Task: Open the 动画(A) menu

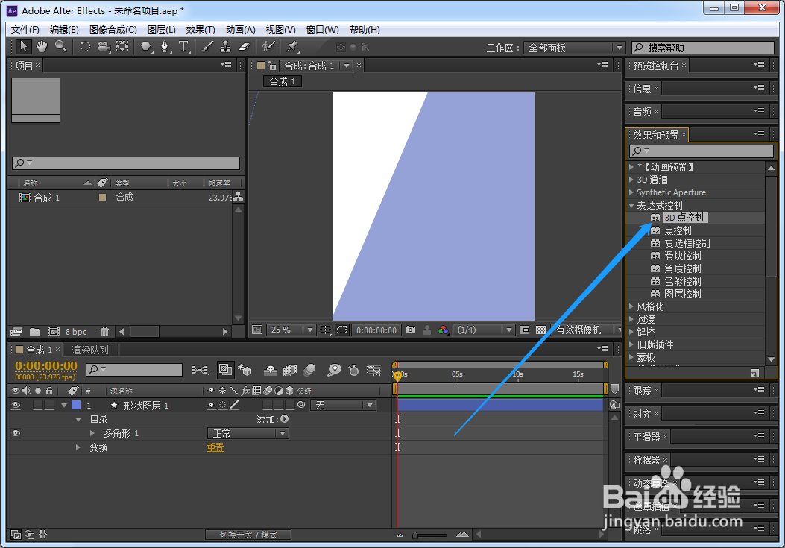Action: (x=240, y=30)
